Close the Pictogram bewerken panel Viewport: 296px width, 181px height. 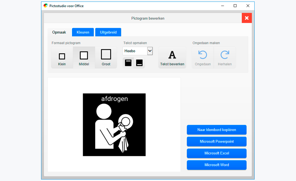click(x=247, y=18)
